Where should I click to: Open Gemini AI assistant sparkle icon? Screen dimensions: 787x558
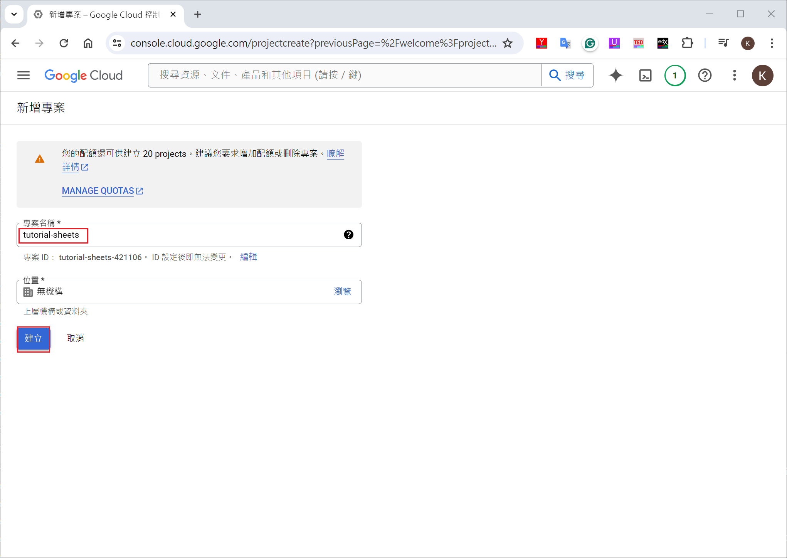pos(615,75)
